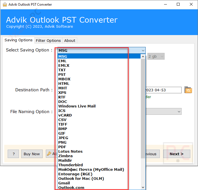Choose the TIFF option
The height and width of the screenshot is (190, 198).
pos(99,124)
